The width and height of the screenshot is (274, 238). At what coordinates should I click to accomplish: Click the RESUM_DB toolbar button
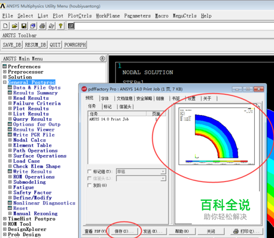pyautogui.click(x=36, y=45)
